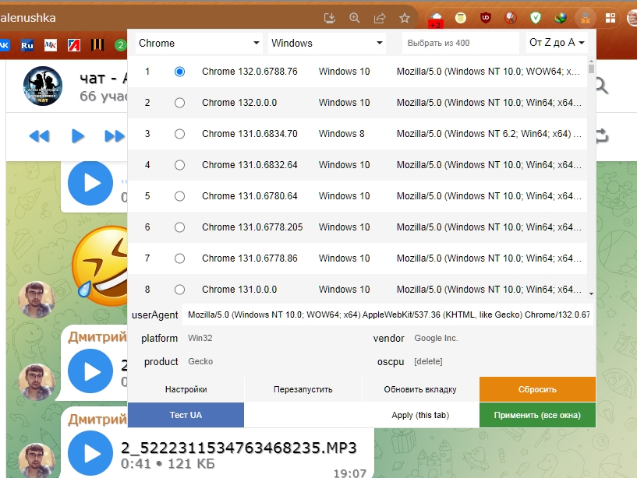Image resolution: width=637 pixels, height=478 pixels.
Task: Play audio in Telegram player bar
Action: coord(77,136)
